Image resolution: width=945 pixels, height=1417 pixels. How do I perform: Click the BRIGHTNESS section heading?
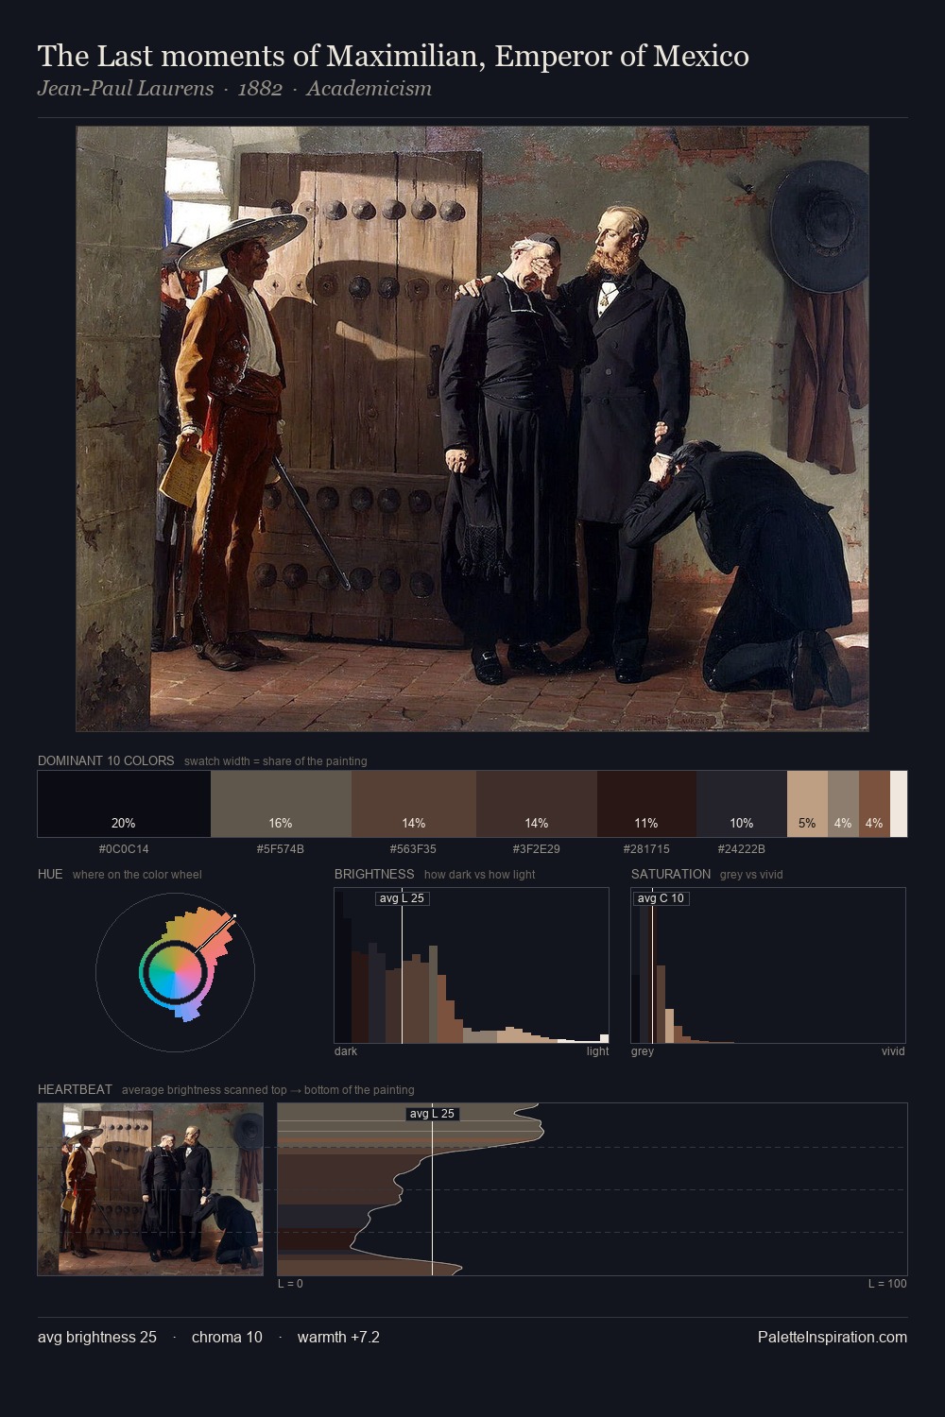point(374,874)
